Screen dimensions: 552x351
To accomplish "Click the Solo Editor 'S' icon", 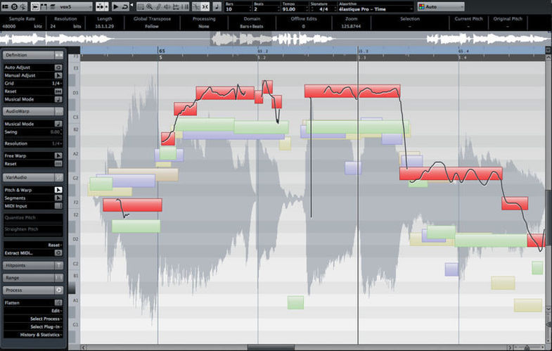I will pyautogui.click(x=15, y=6).
